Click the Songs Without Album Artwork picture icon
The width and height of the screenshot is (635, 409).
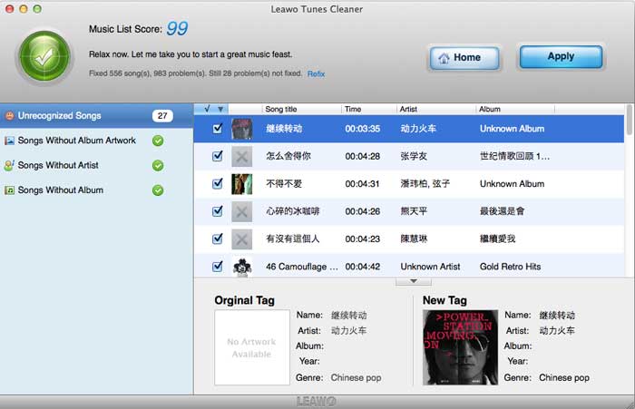pyautogui.click(x=9, y=141)
